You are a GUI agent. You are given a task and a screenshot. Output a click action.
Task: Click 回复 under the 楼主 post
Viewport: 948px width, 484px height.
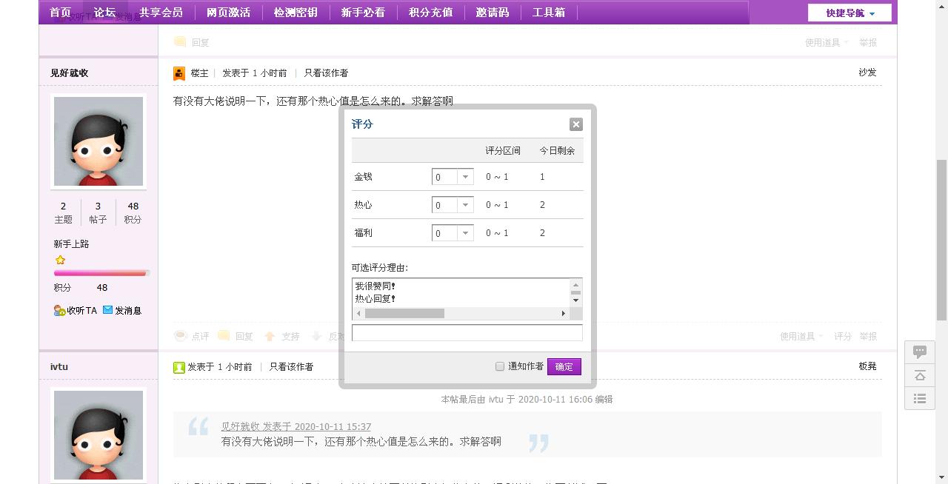244,337
